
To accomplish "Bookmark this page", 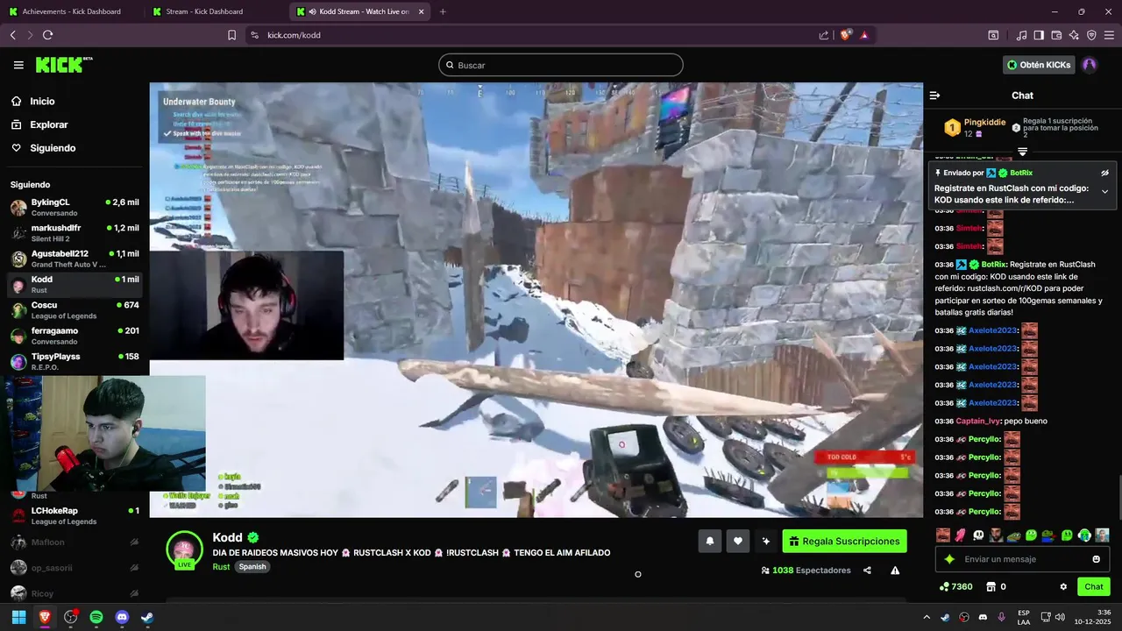I will point(231,35).
